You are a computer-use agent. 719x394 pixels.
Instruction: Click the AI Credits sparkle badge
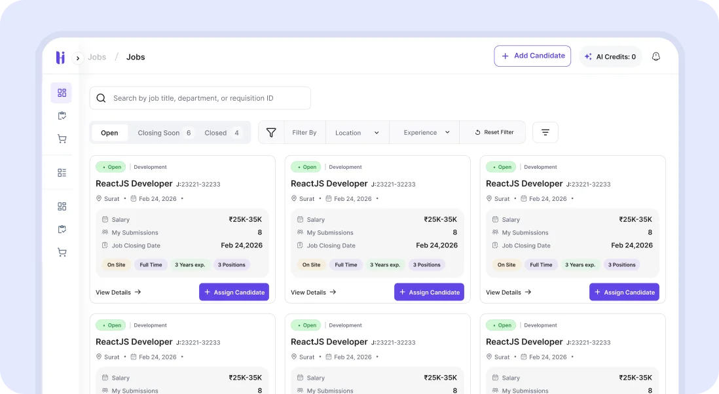610,57
